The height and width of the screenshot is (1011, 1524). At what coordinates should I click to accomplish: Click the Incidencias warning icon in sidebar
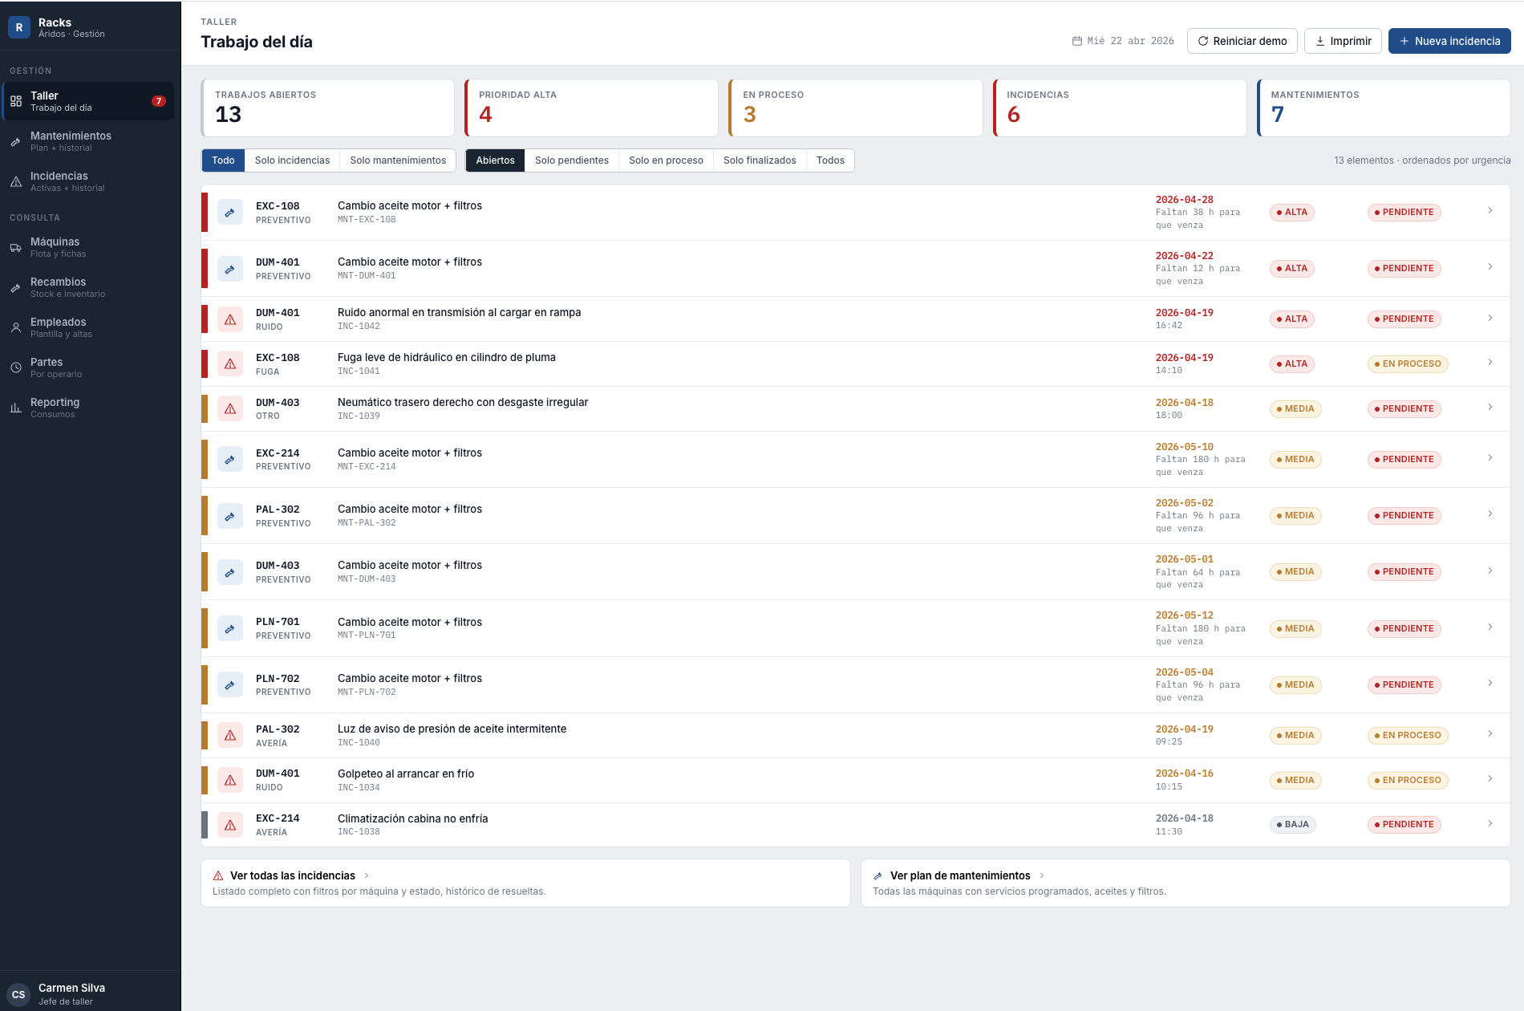point(16,182)
